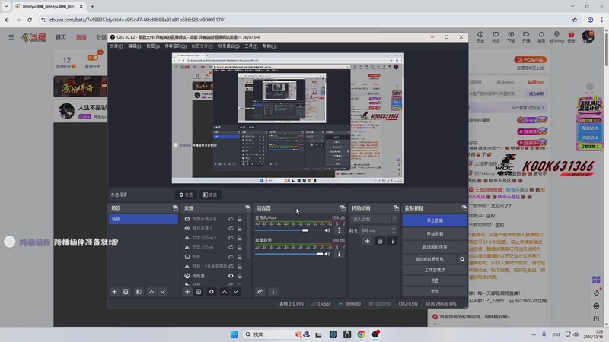Screen dimensions: 609x342
Task: Open Douyu history clock icon
Action: pyautogui.click(x=480, y=36)
